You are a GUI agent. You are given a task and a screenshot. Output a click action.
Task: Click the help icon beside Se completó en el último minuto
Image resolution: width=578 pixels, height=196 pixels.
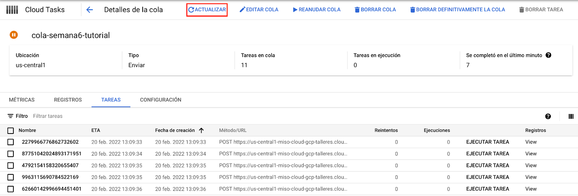(548, 55)
